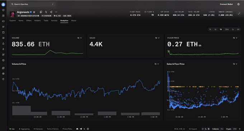Viewport: 244px width, 131px height.
Task: Select the 1h time range
Action: tap(210, 29)
